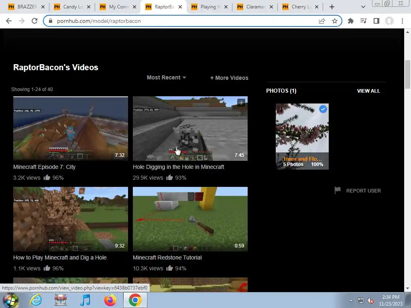The height and width of the screenshot is (308, 411).
Task: Switch to the BRAZZER tab
Action: [26, 7]
